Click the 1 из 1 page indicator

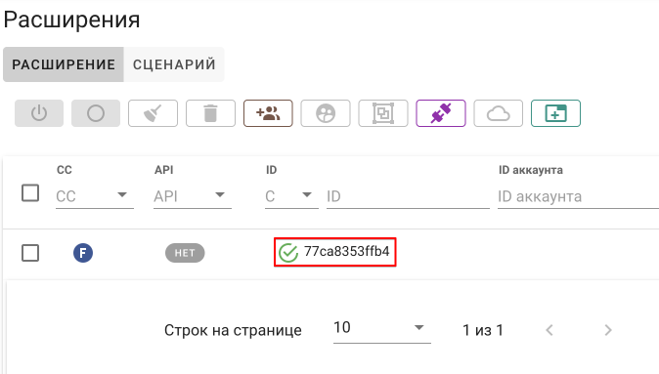tap(483, 330)
